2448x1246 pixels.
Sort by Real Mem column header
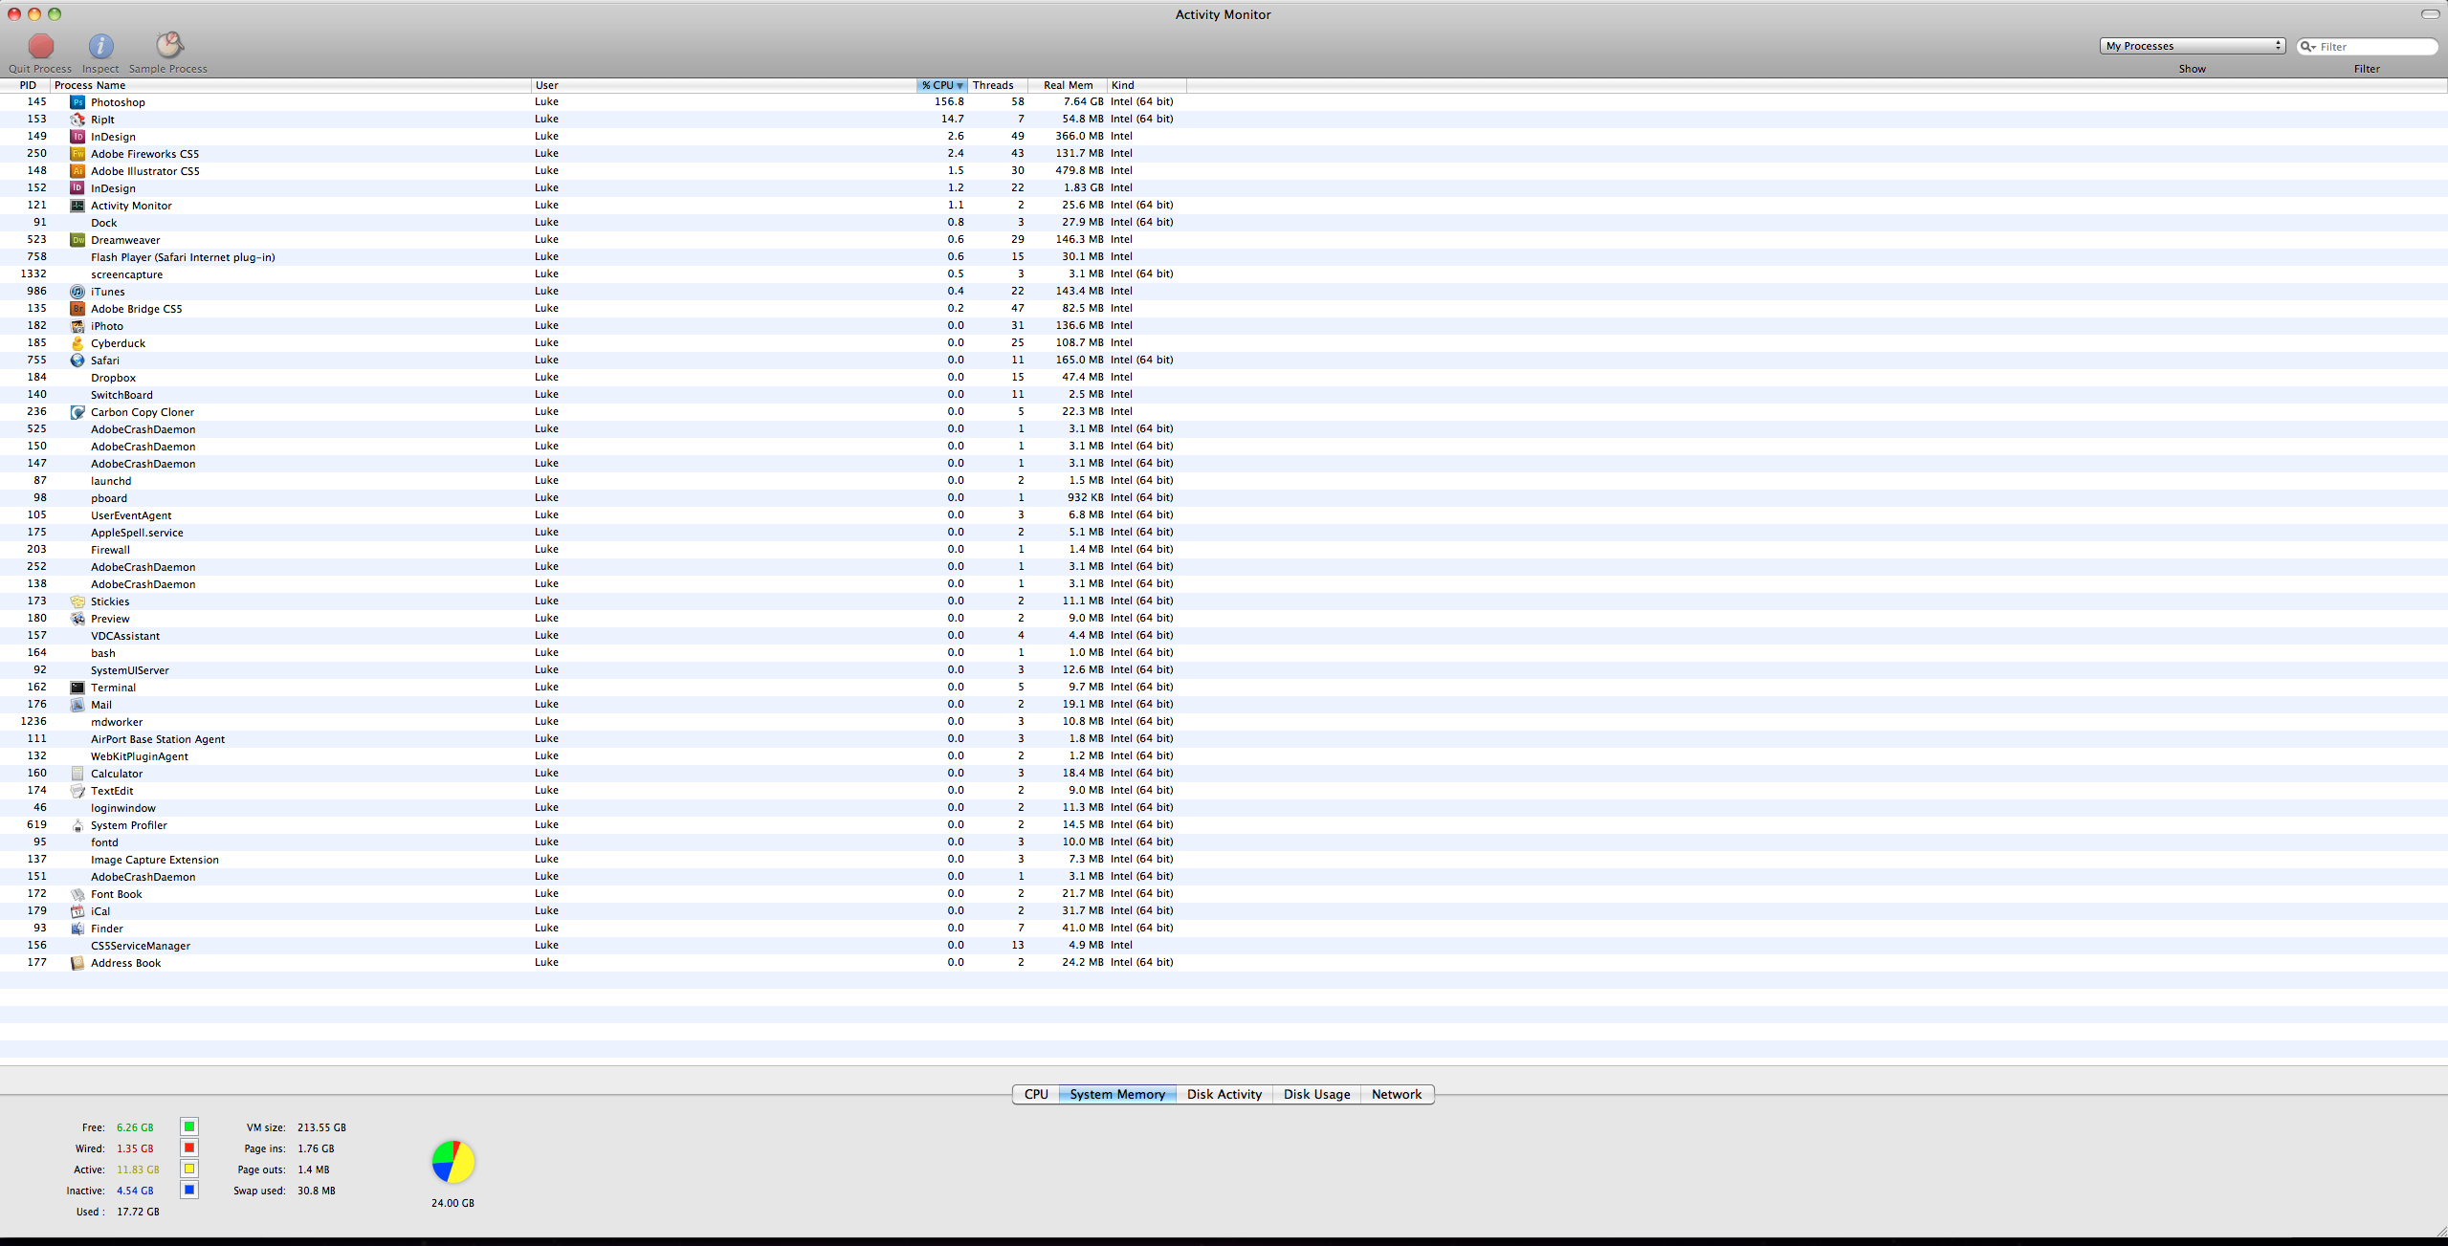point(1068,86)
